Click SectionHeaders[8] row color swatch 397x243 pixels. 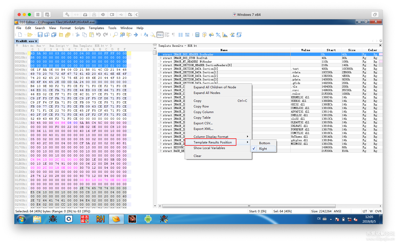(381, 65)
